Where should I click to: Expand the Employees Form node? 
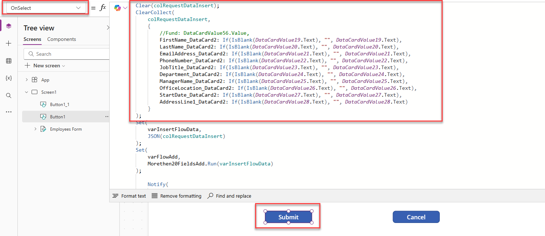[35, 129]
